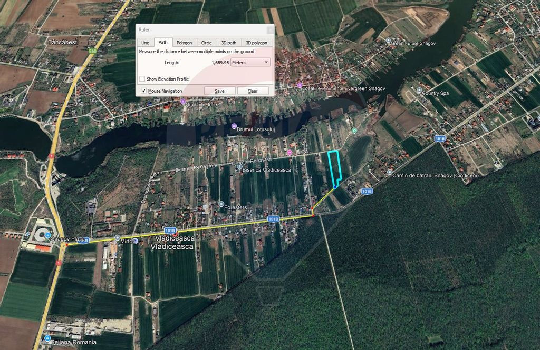Switch to the Polygon tab
The width and height of the screenshot is (540, 350).
(x=184, y=43)
